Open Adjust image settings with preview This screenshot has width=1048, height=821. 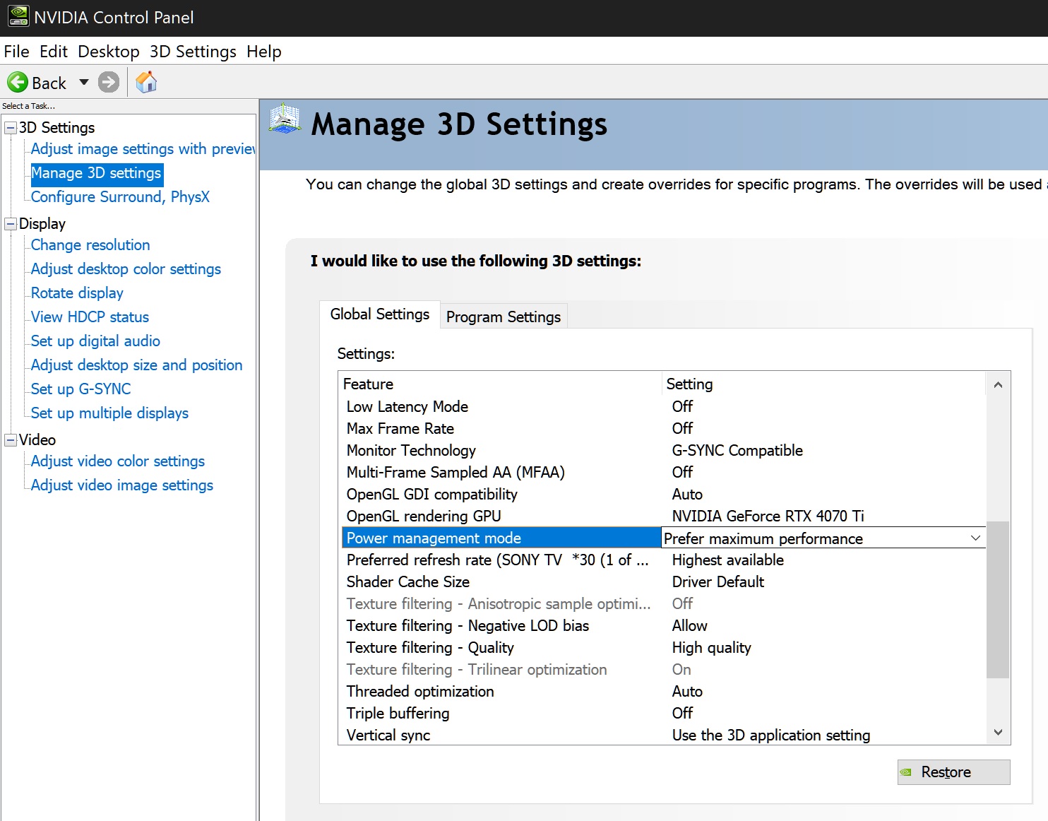[x=143, y=149]
